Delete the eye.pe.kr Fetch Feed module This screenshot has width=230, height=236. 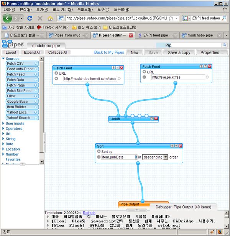pyautogui.click(x=209, y=66)
